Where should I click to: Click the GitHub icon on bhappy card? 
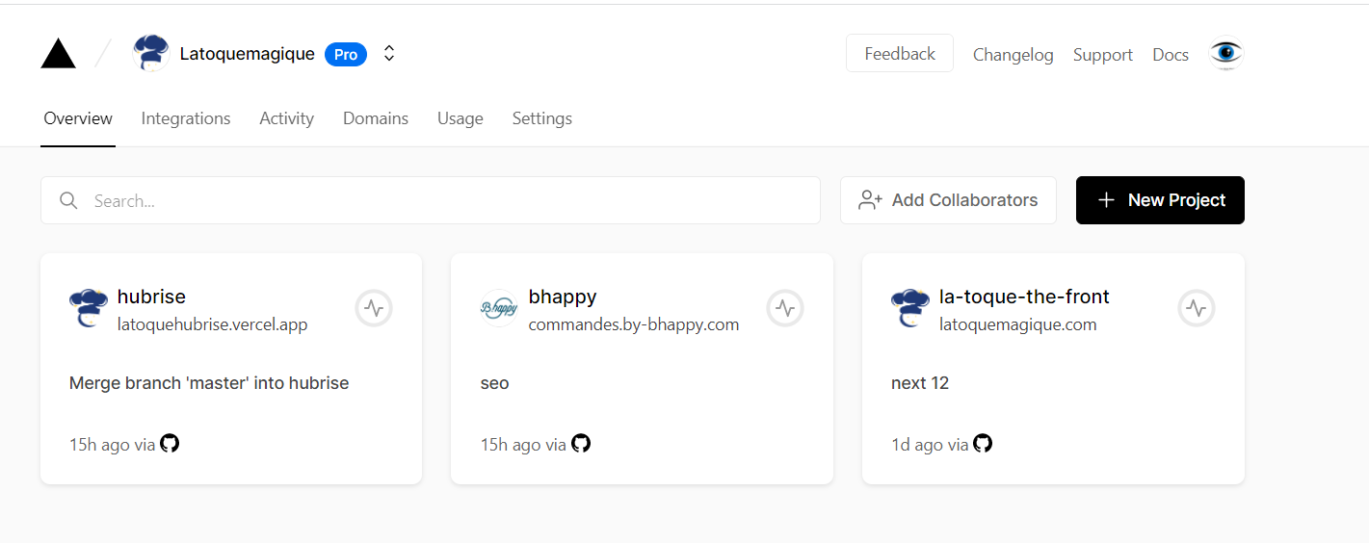tap(581, 444)
